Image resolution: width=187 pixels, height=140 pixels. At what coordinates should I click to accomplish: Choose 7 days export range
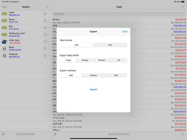click(68, 60)
